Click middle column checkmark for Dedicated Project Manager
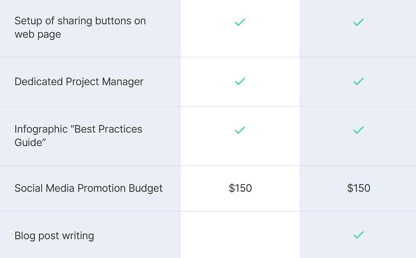416x258 pixels. pos(239,81)
